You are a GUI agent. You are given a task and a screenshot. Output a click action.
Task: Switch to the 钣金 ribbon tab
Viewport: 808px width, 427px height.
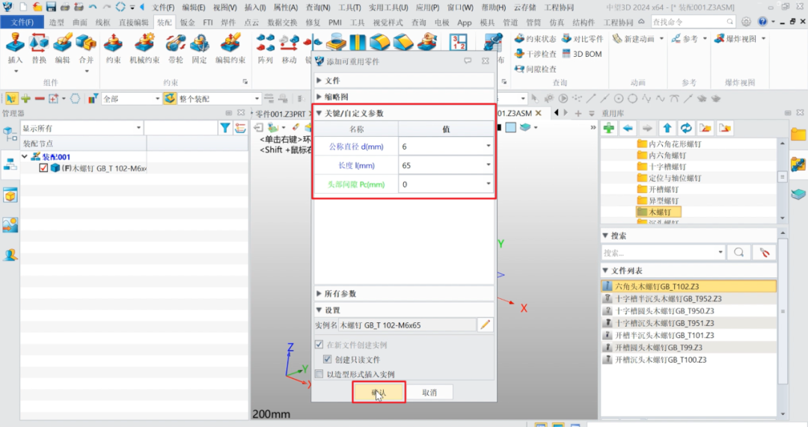tap(188, 22)
